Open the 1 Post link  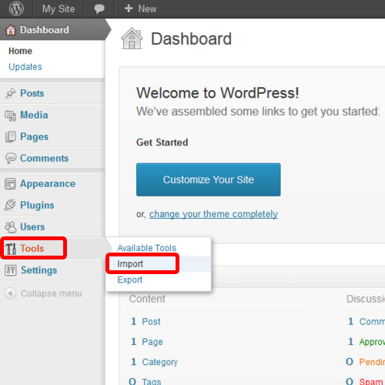tap(146, 321)
